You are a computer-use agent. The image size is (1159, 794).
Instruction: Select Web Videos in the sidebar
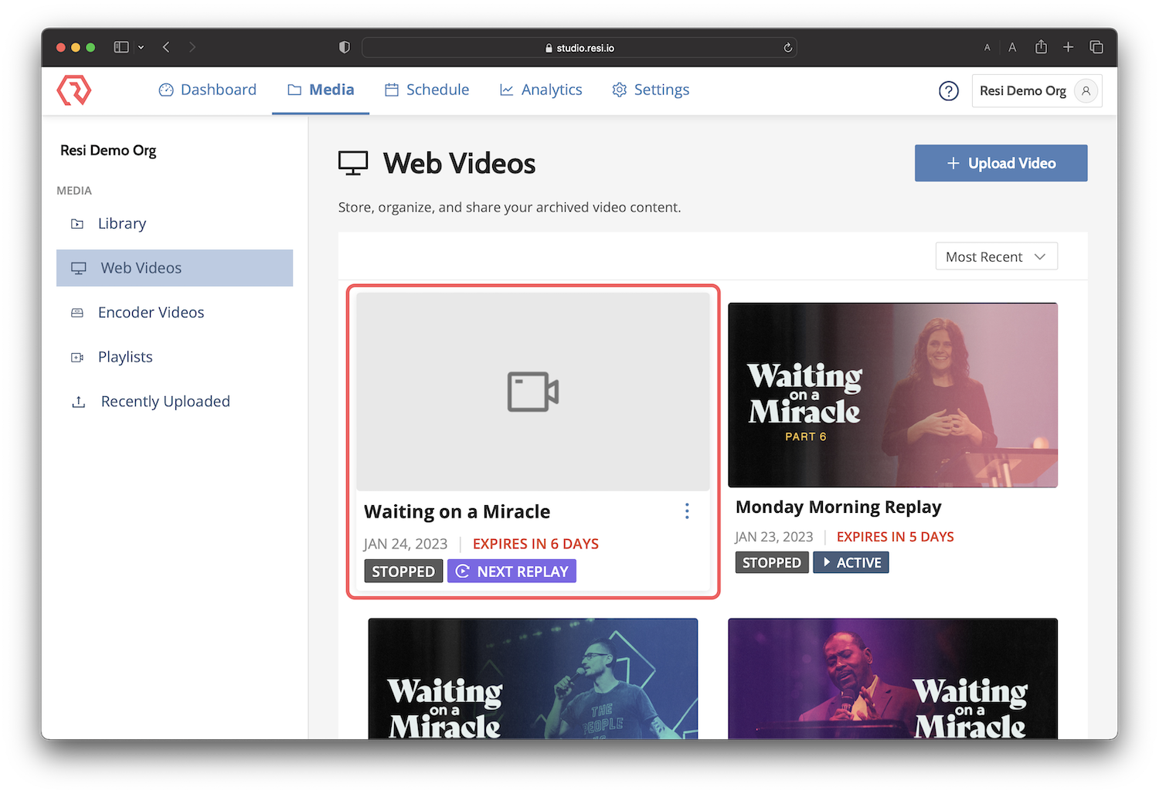pyautogui.click(x=175, y=268)
